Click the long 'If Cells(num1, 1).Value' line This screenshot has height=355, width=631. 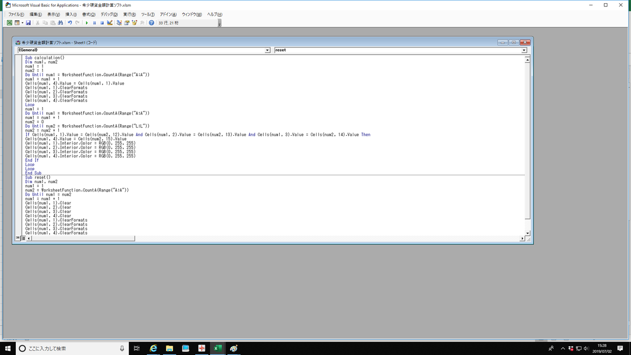tap(198, 135)
